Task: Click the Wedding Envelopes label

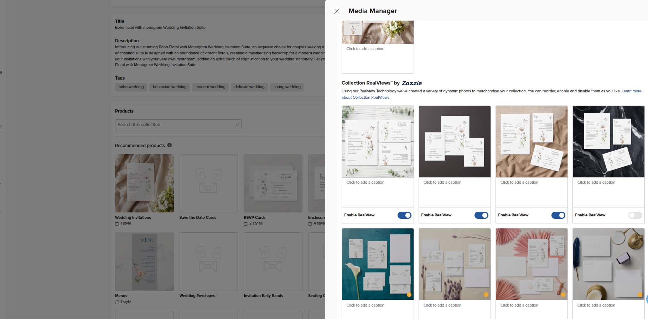Action: tap(197, 296)
